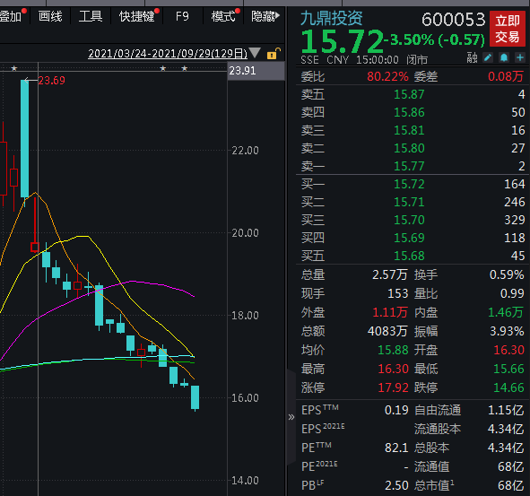Click the 买一 bid price 15.72
Image resolution: width=530 pixels, height=496 pixels.
409,184
